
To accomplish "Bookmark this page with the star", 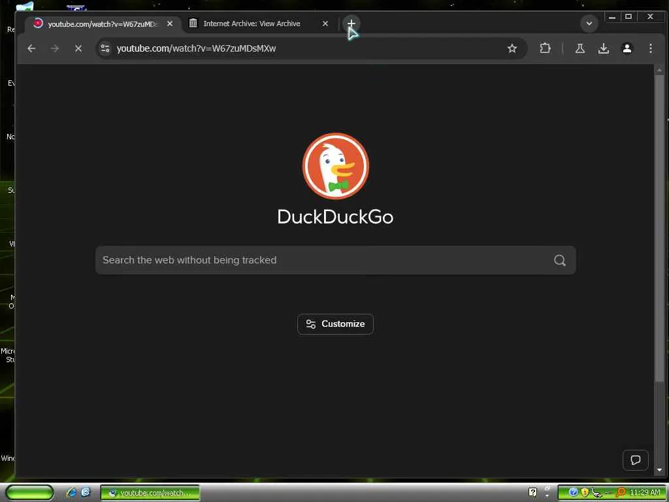I will 512,48.
